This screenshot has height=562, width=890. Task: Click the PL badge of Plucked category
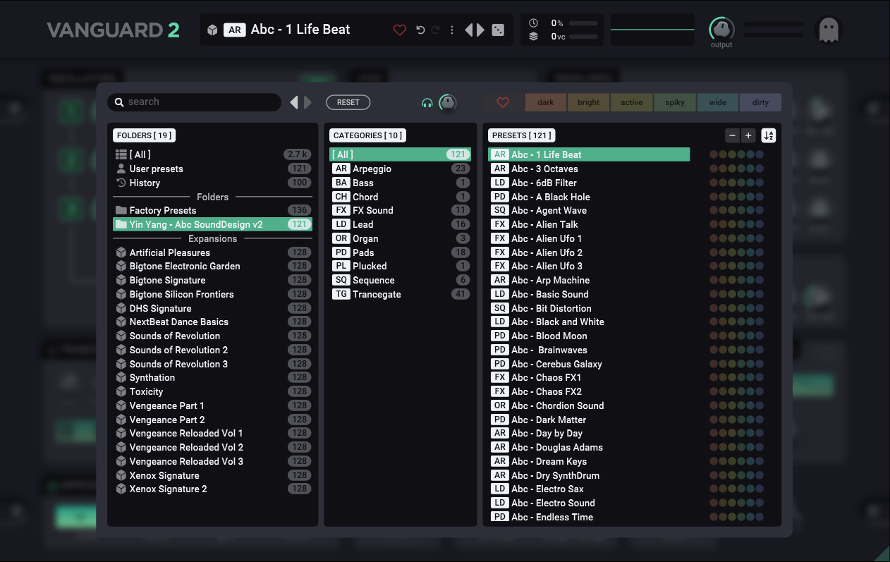click(x=341, y=266)
